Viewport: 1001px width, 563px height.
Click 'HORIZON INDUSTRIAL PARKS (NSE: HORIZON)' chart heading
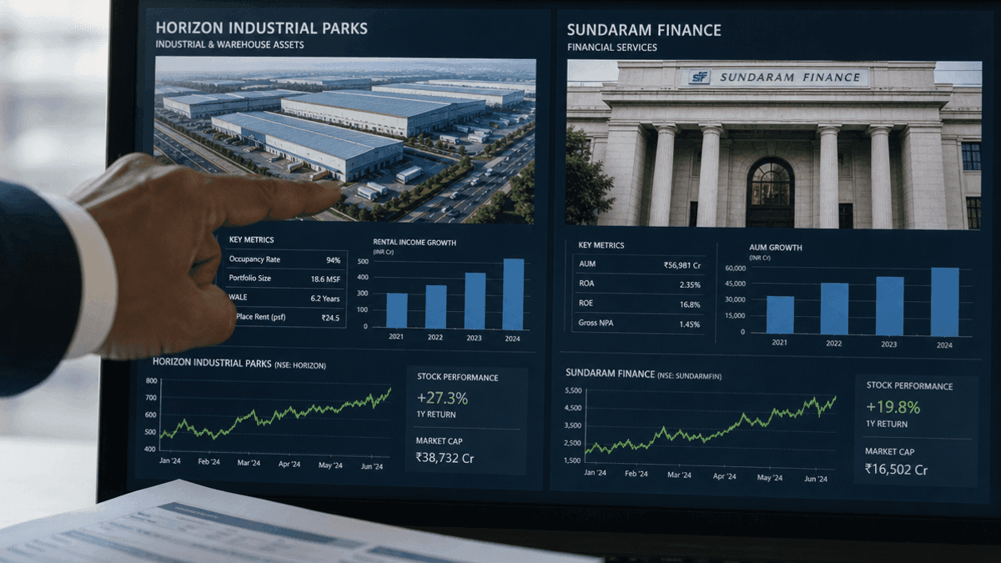click(x=239, y=364)
